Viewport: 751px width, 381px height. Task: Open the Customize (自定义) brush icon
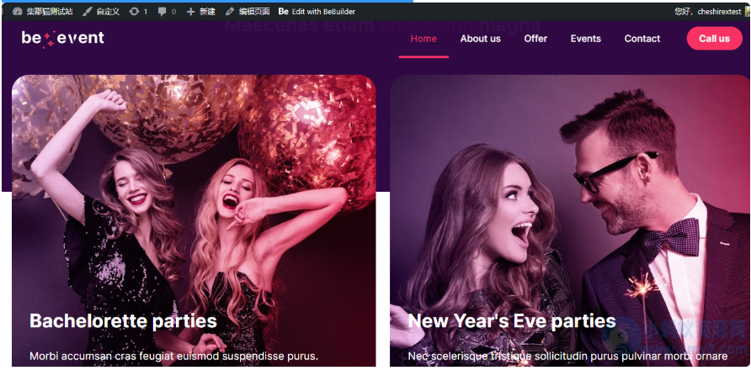[88, 12]
